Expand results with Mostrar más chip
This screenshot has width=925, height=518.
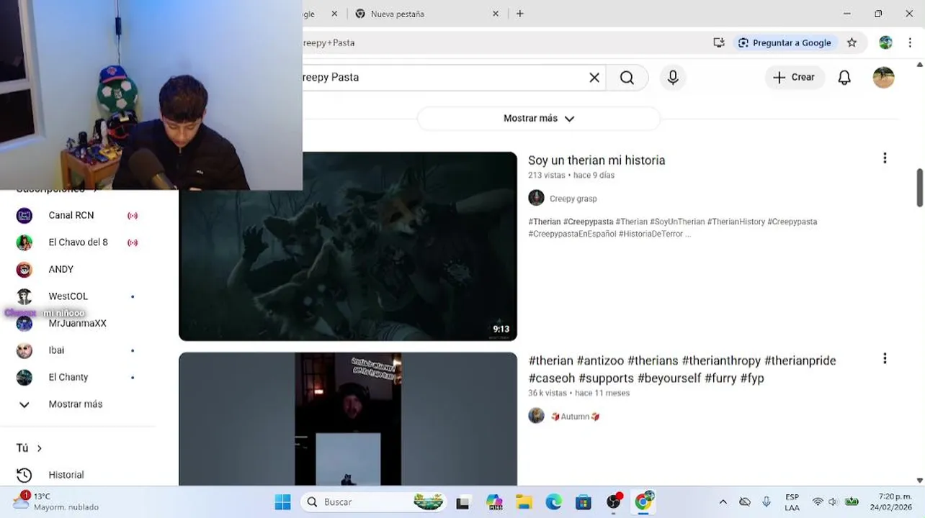[x=539, y=119]
